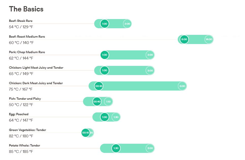245x160 pixels.
Task: Click the 3:00 end marker for Potato Whole
Action: [x=150, y=148]
